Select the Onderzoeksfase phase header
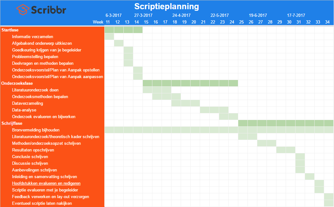The width and height of the screenshot is (334, 207). (14, 83)
